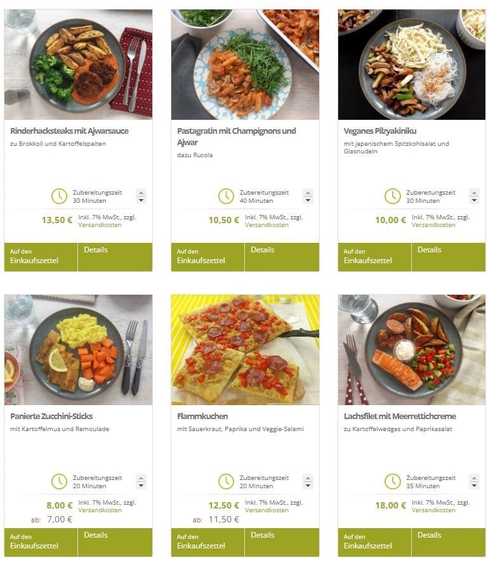Screen dimensions: 493x563
Task: Open Versandkosten link on Rinderhacksteaks card
Action: tap(100, 225)
